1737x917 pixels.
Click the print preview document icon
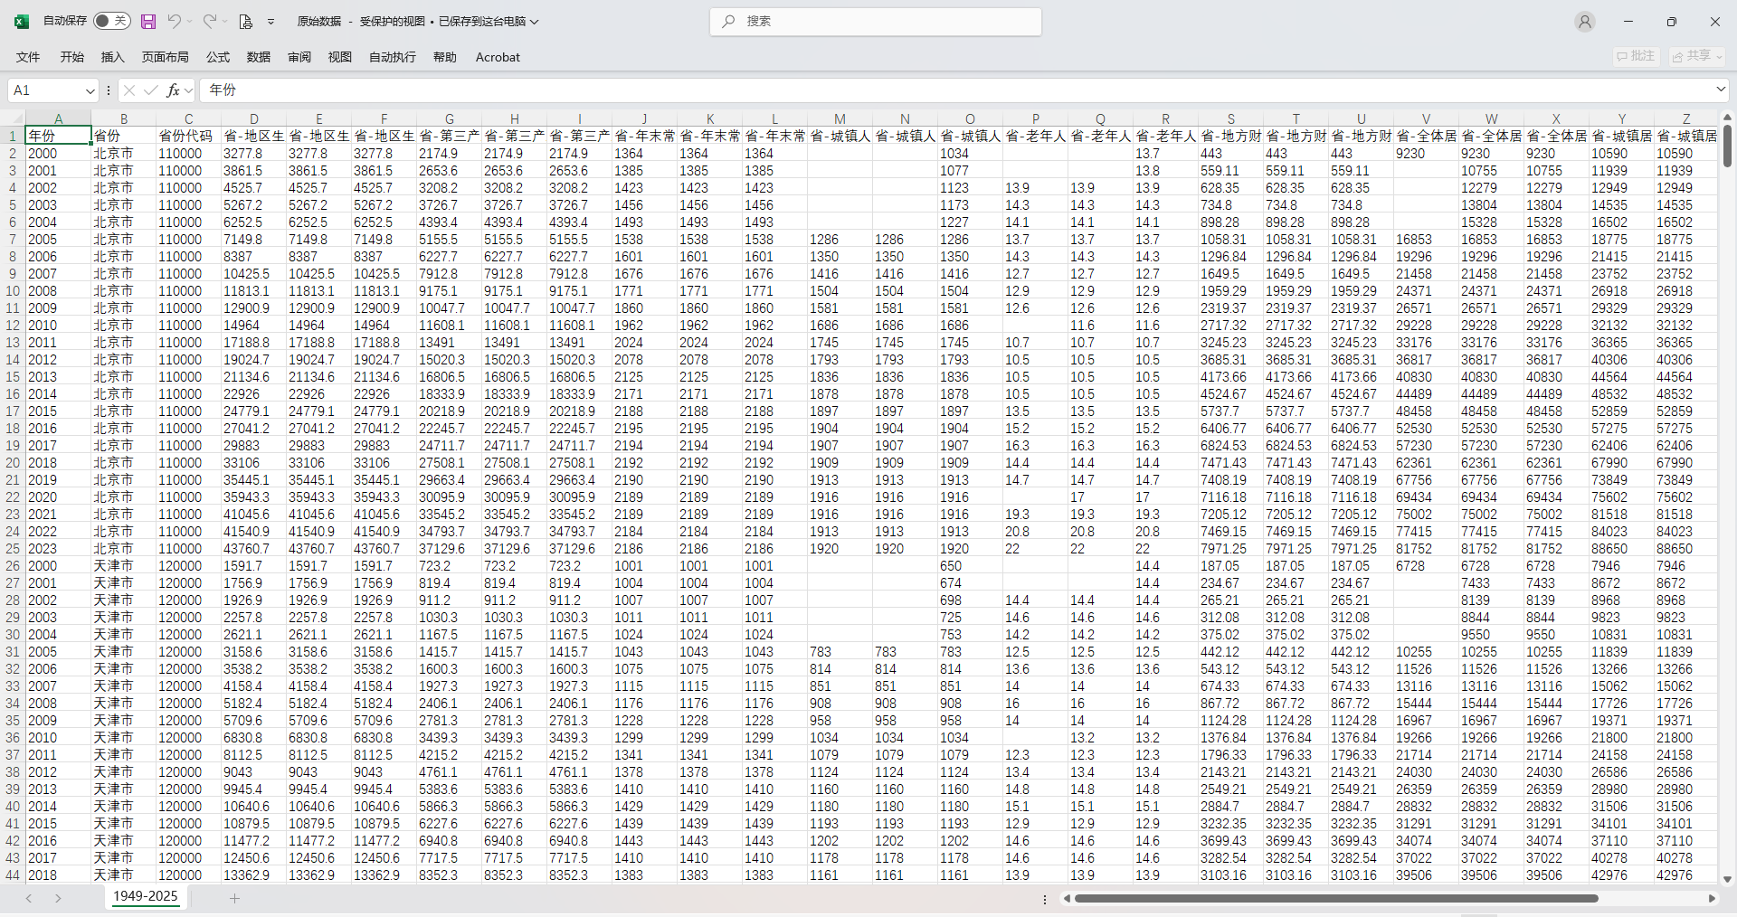click(245, 21)
